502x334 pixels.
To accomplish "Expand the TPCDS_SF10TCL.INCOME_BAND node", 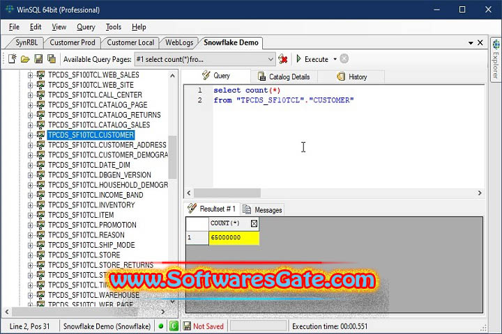I will tap(30, 195).
